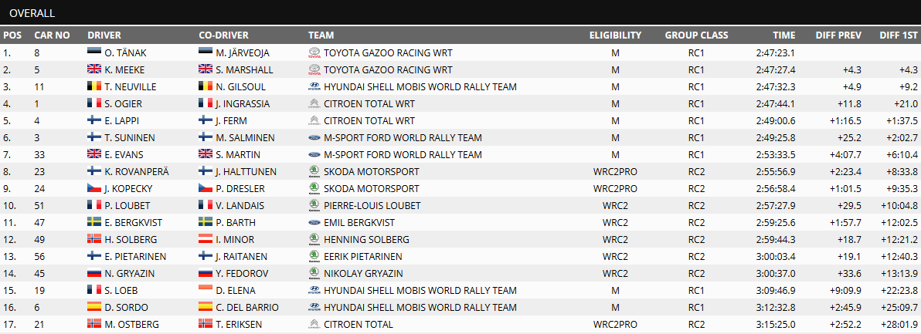Click the Skoda logo in Rovanperä's row

coord(314,172)
